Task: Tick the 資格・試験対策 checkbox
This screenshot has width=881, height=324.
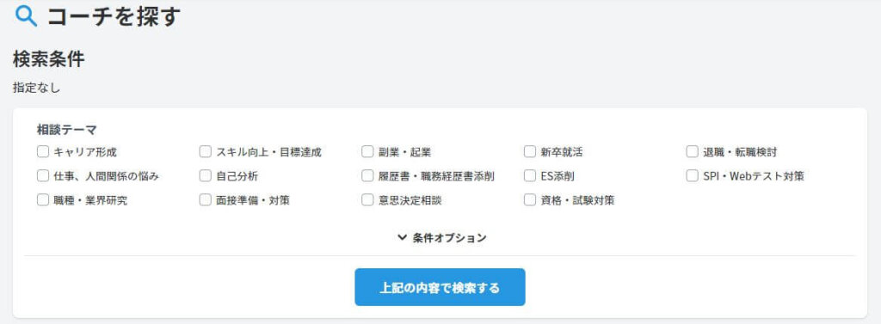Action: pyautogui.click(x=530, y=200)
